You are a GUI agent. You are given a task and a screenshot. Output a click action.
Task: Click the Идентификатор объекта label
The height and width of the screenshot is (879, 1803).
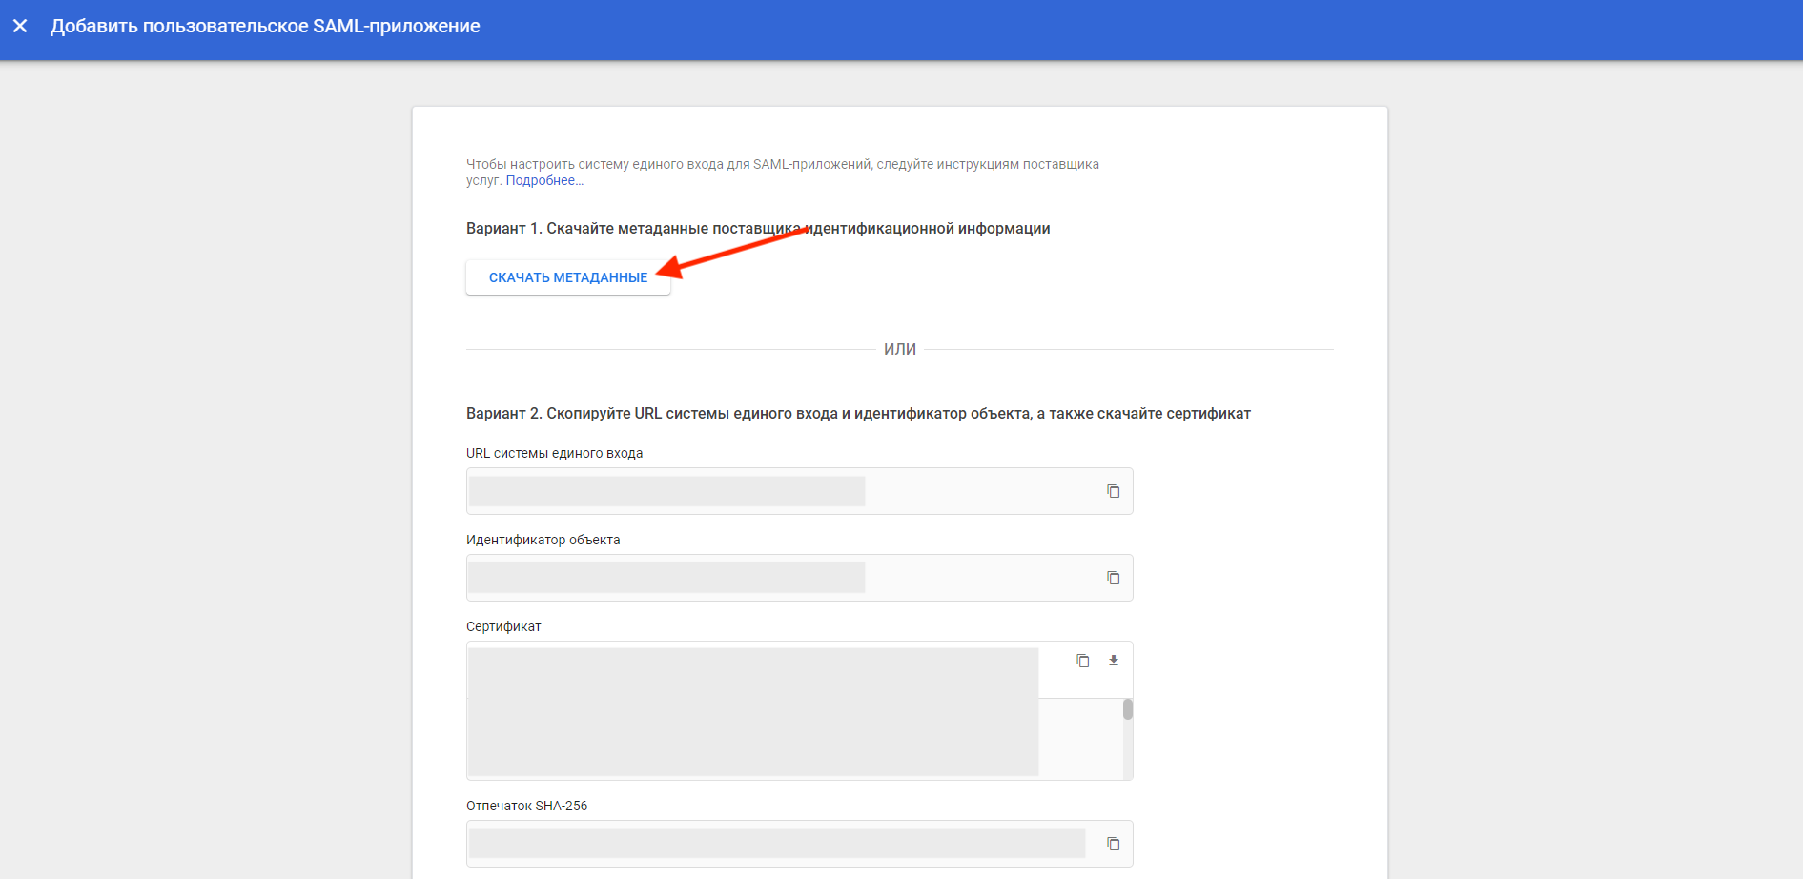point(543,541)
